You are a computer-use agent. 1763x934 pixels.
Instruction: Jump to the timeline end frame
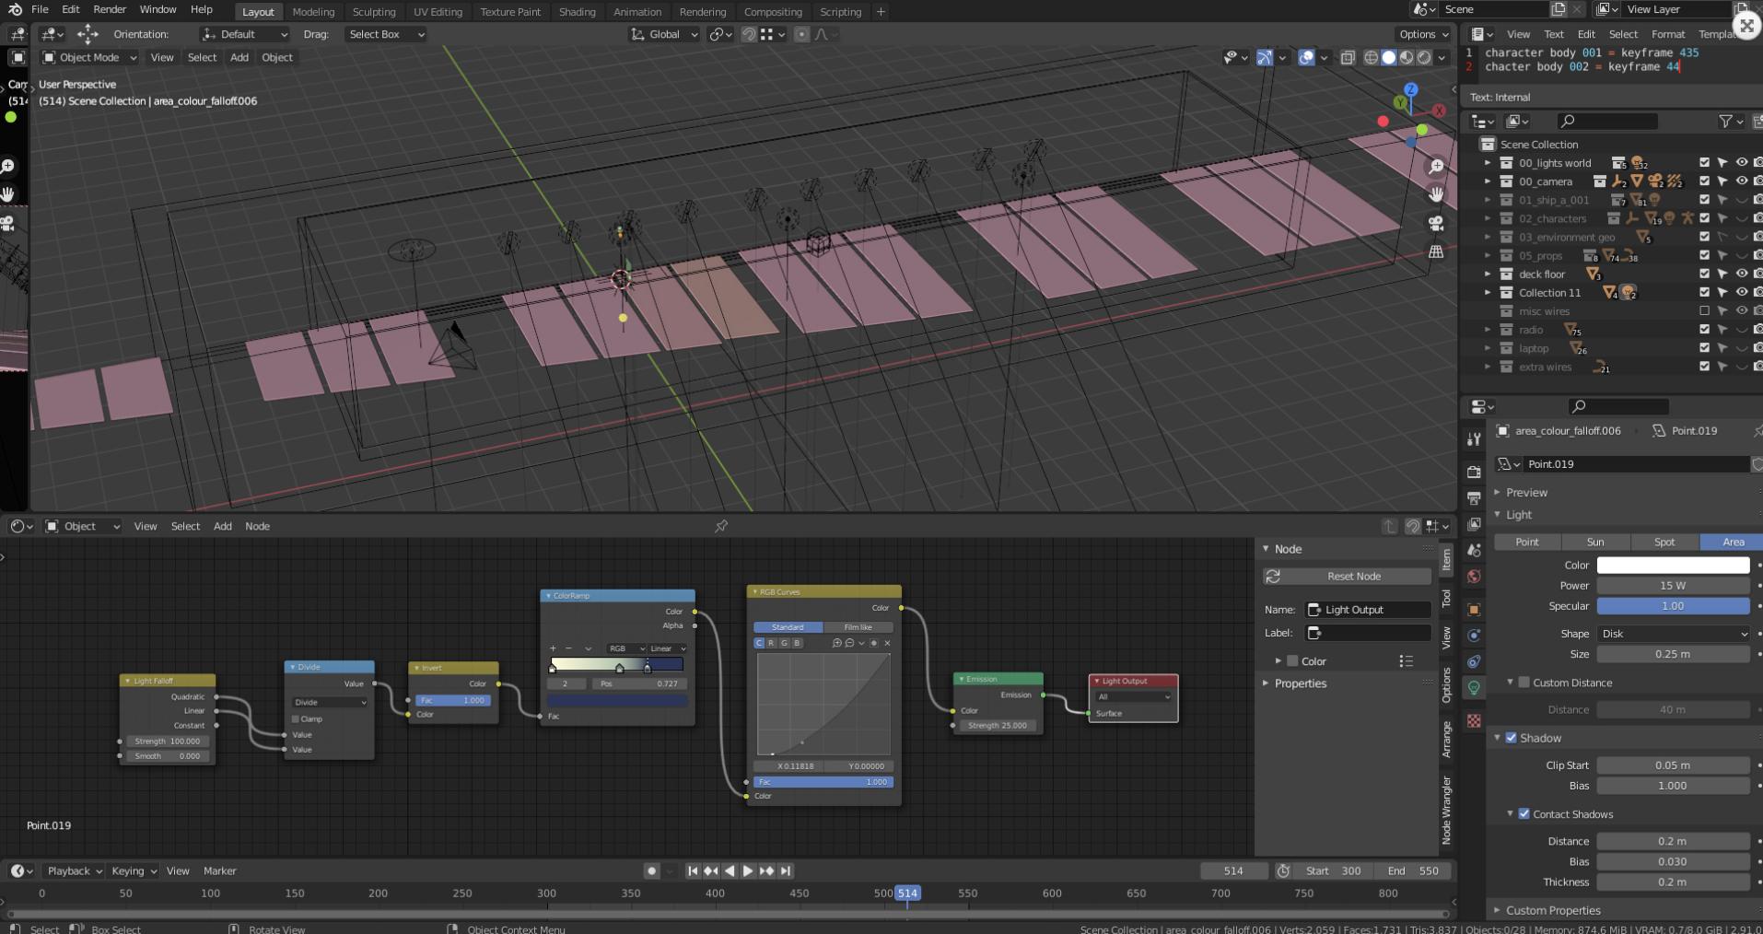[786, 870]
